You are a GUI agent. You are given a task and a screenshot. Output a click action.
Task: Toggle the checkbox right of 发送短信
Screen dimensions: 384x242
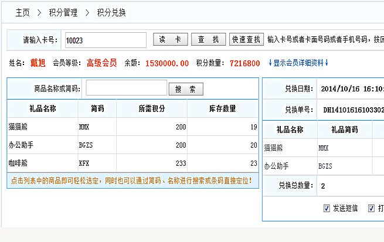(x=371, y=209)
